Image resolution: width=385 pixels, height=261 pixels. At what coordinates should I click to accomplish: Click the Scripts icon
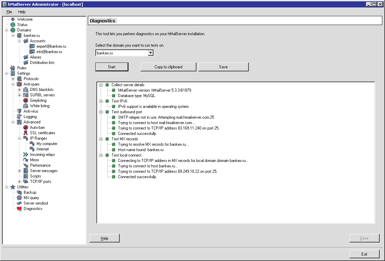coord(26,176)
